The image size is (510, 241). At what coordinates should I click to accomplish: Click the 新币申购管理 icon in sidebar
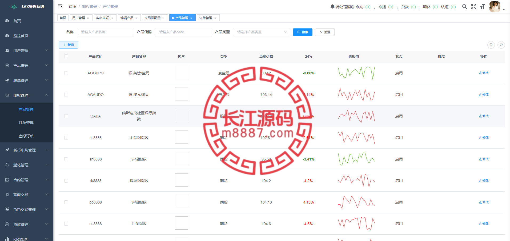click(x=7, y=150)
